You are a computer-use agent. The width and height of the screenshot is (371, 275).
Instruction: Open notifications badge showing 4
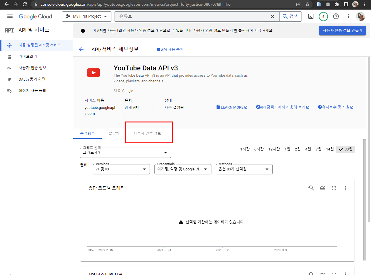coord(323,17)
